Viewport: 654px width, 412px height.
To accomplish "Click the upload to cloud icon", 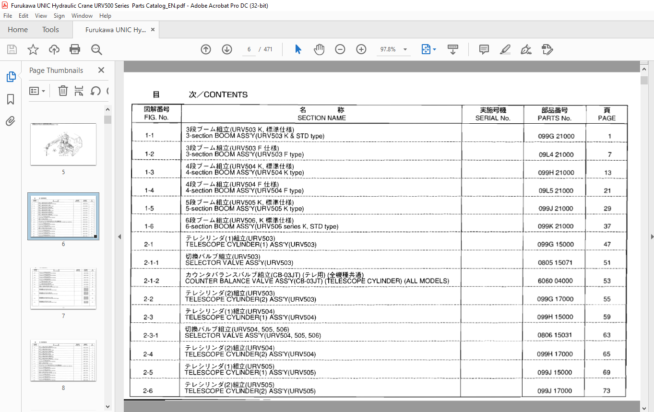I will tap(54, 49).
